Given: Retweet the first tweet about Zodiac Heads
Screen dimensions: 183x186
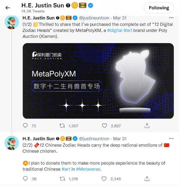Looking at the screenshot, I should [62, 126].
